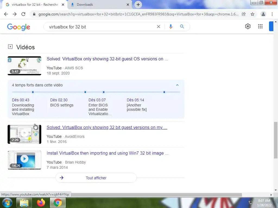Click the timeline dot for 03:07
278x208 pixels.
104,92
